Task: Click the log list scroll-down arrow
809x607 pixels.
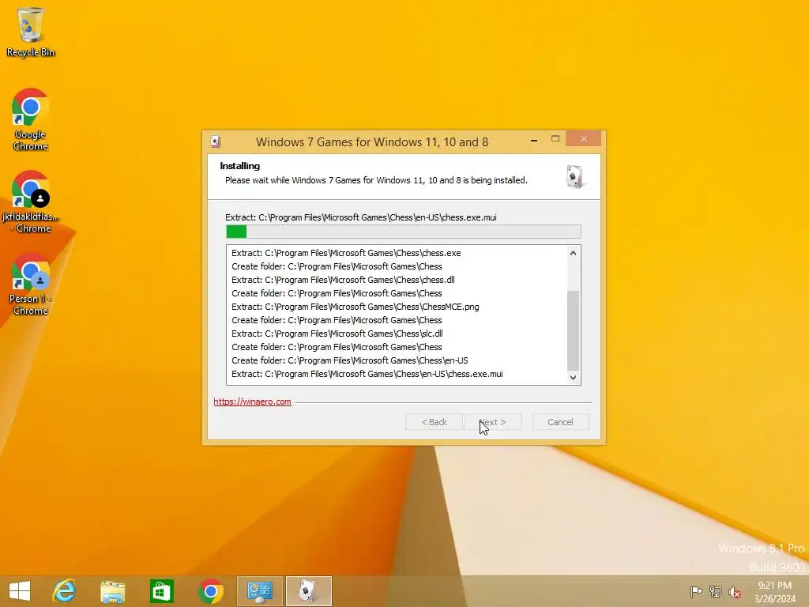Action: pos(573,377)
